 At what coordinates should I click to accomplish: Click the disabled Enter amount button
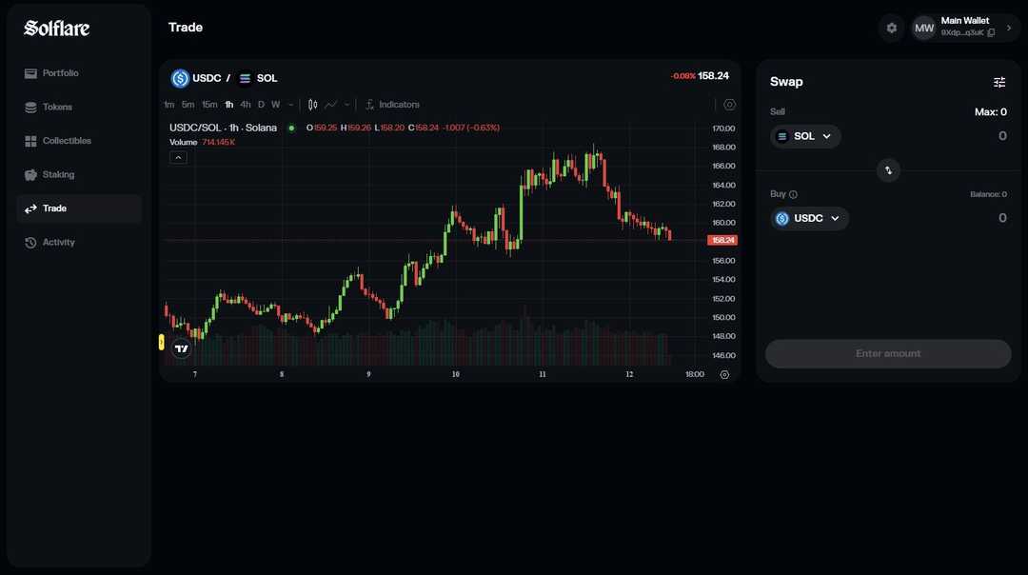[887, 353]
